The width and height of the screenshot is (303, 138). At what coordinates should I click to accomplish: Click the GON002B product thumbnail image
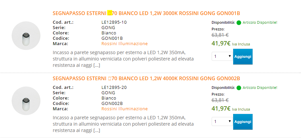[26, 101]
